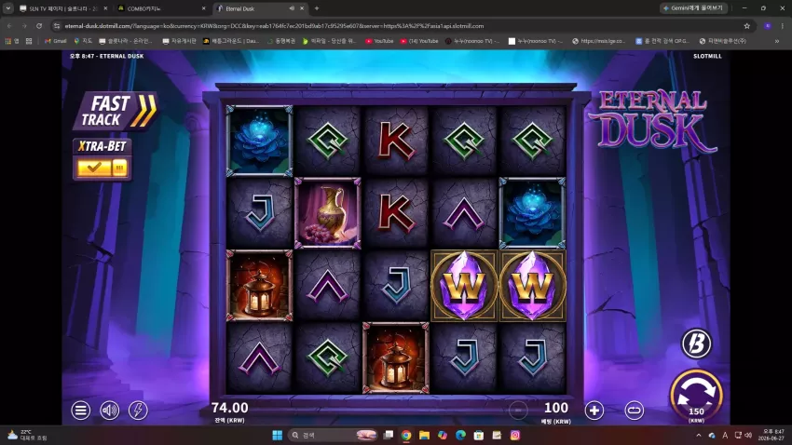
Task: Click the SLOTMILL label
Action: [x=707, y=56]
